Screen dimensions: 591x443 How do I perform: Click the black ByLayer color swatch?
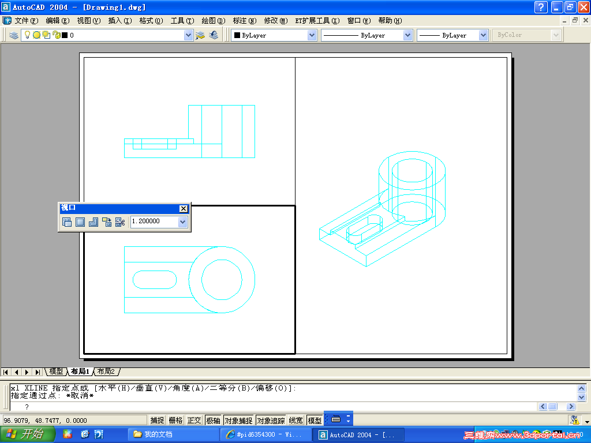(x=237, y=35)
